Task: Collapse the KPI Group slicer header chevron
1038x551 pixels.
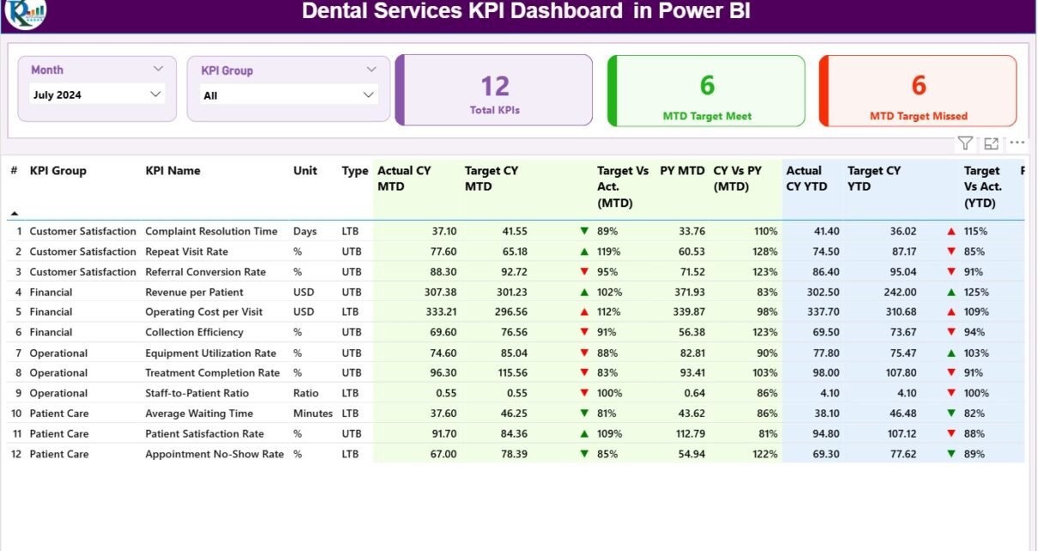Action: coord(371,70)
